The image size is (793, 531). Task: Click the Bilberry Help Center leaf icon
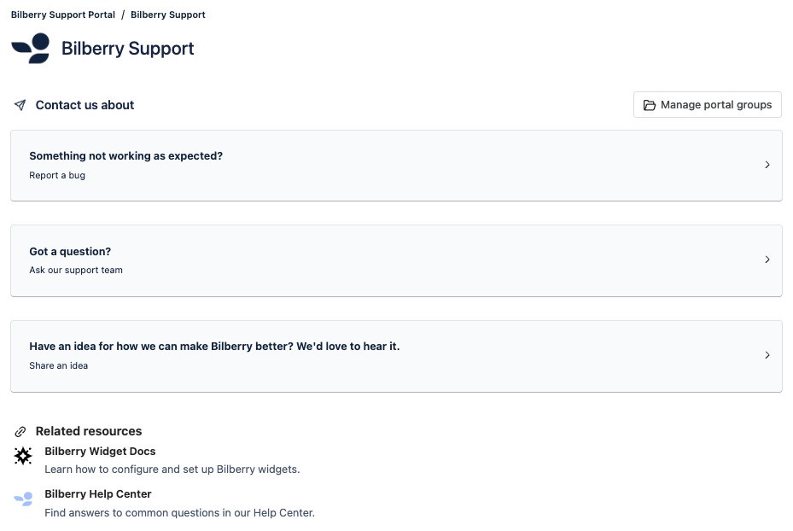pos(23,499)
